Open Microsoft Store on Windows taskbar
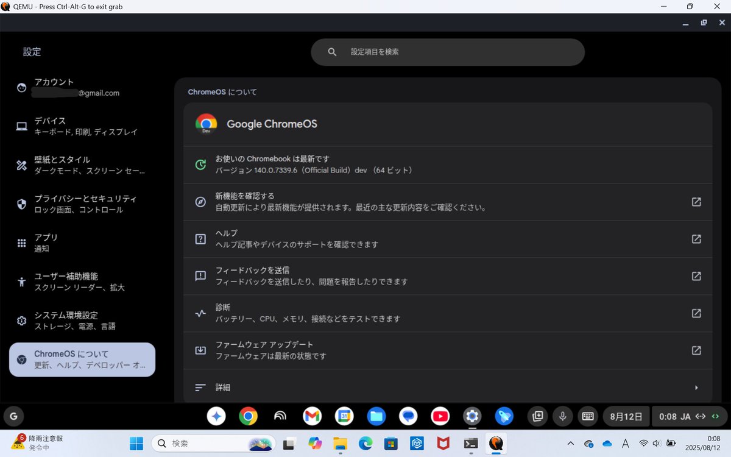 [390, 443]
